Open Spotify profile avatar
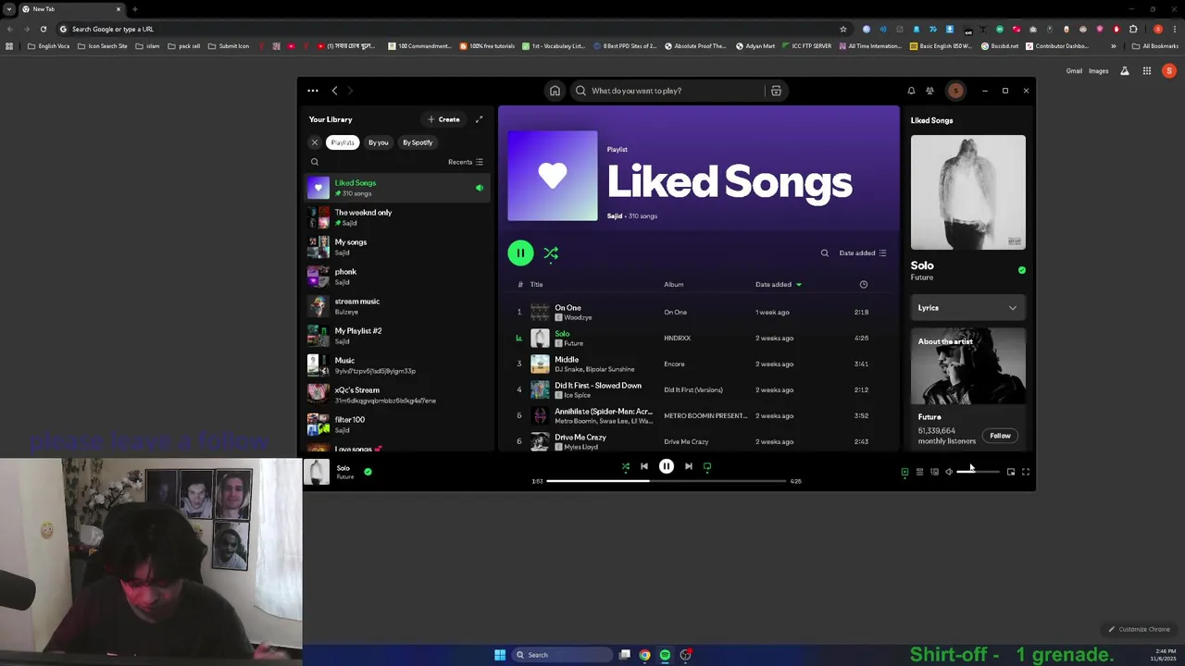 coord(955,91)
